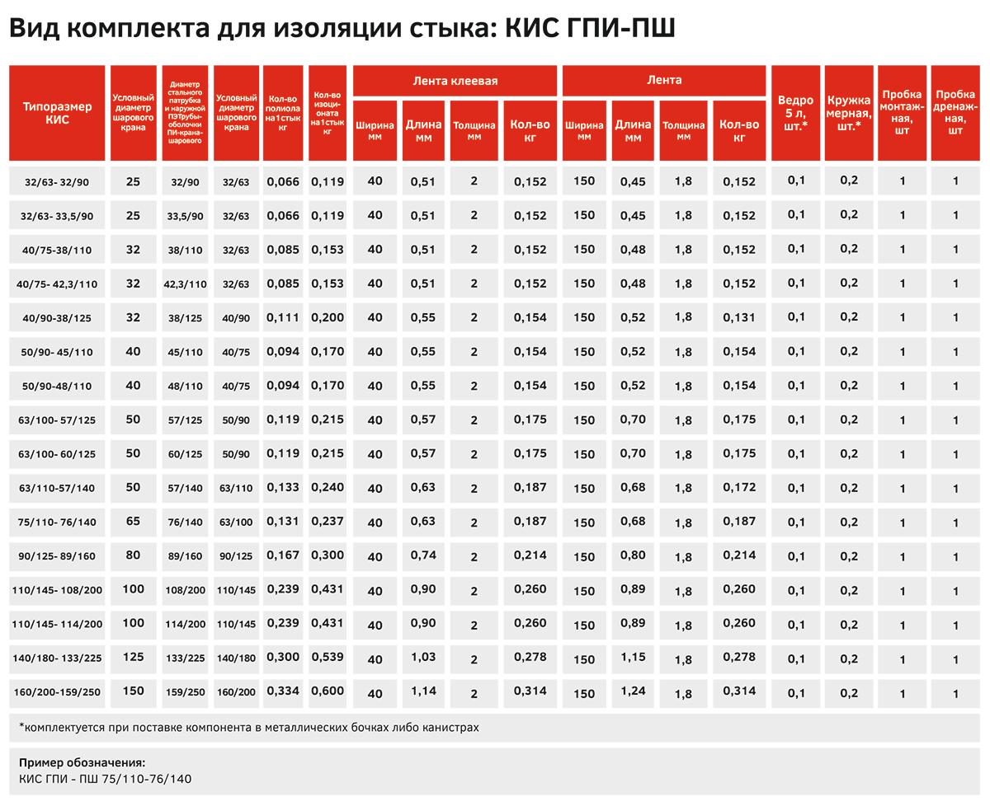This screenshot has width=990, height=811.
Task: Select the '75/110- 76/140' size cell
Action: [x=57, y=522]
